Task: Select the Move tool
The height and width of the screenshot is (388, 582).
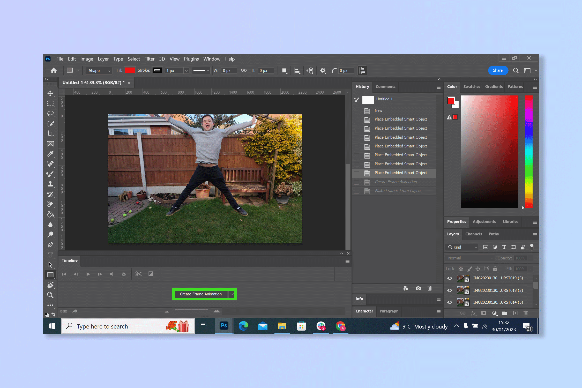Action: click(51, 94)
